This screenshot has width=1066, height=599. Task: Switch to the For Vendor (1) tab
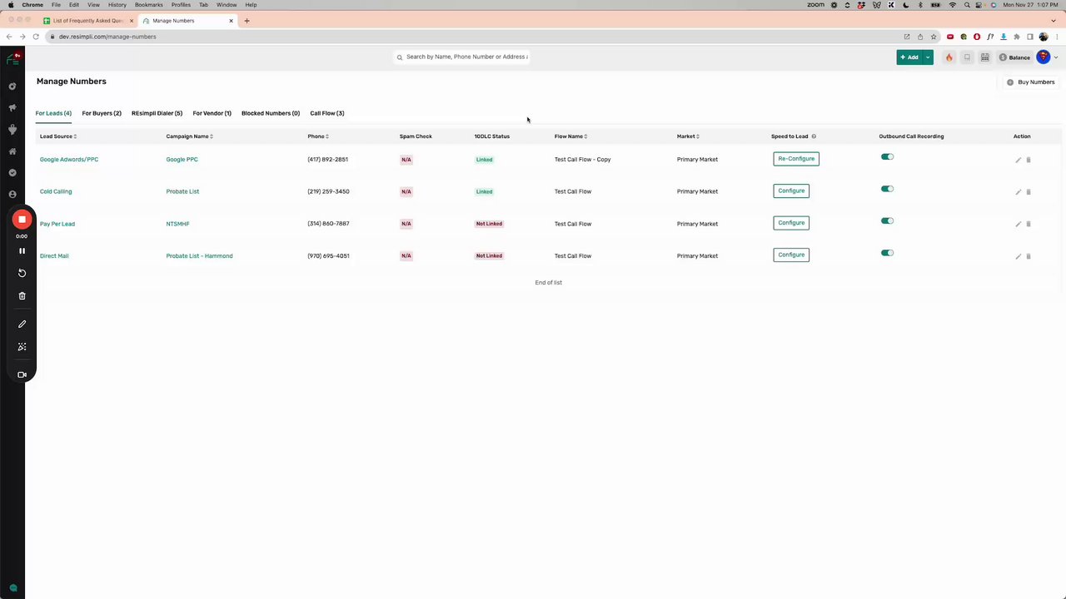[x=212, y=113]
